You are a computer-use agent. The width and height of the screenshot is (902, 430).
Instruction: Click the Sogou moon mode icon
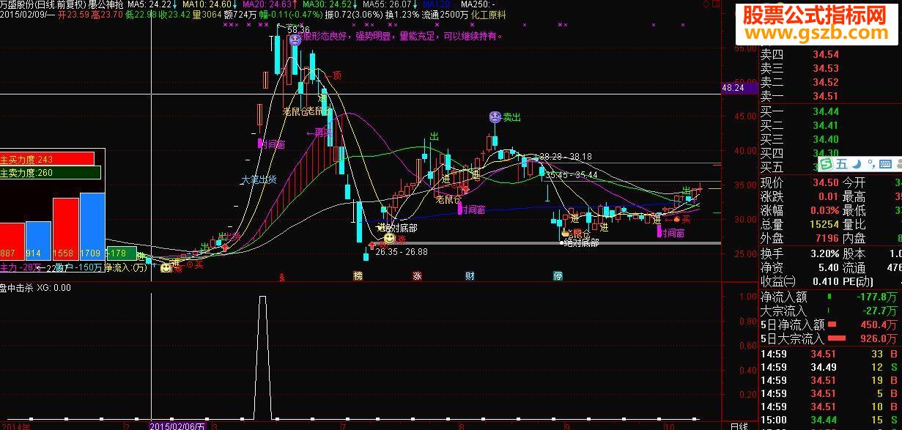point(855,164)
